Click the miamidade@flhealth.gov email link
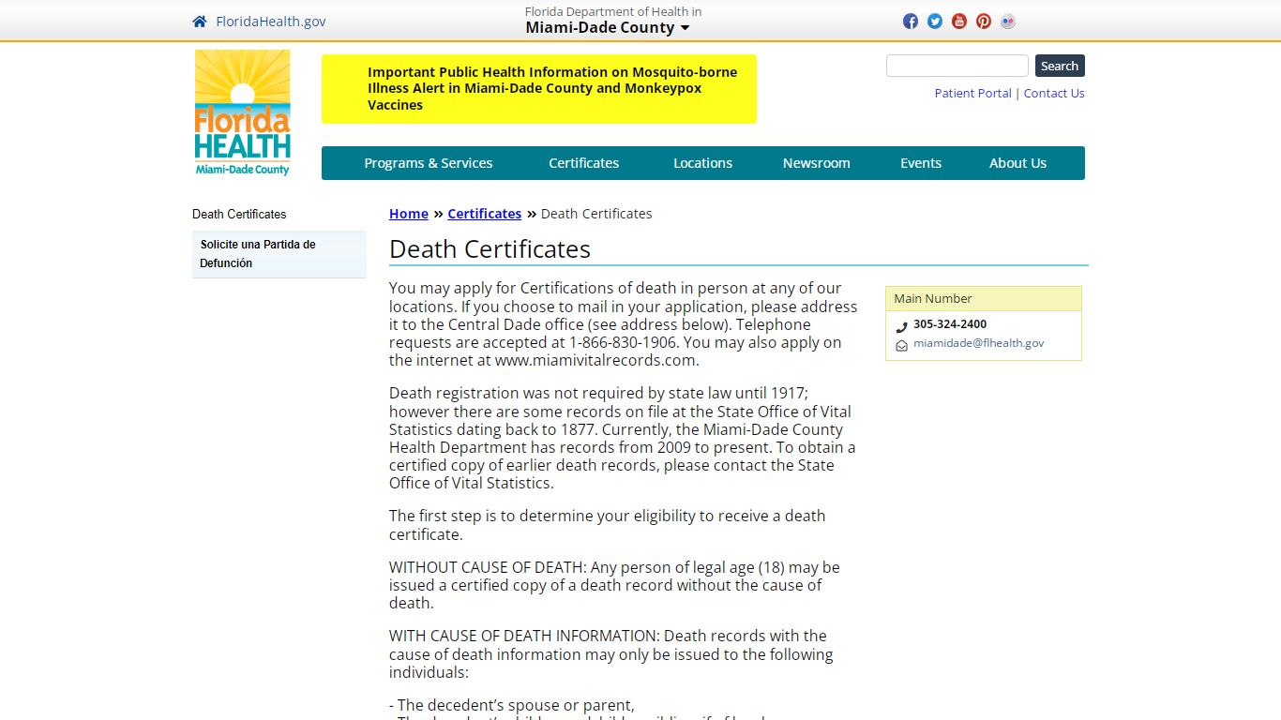1281x720 pixels. [979, 343]
